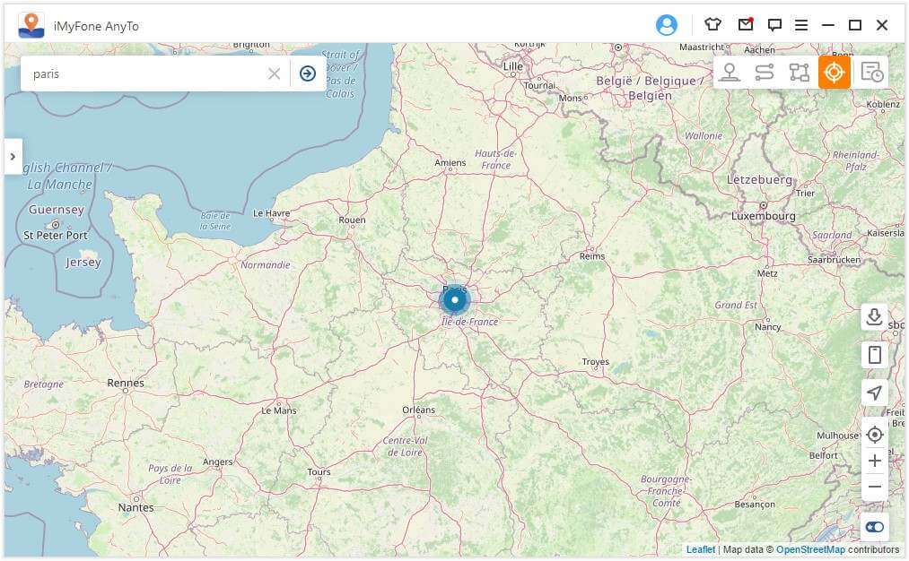Click the Reims city label
The height and width of the screenshot is (561, 909).
[x=592, y=256]
